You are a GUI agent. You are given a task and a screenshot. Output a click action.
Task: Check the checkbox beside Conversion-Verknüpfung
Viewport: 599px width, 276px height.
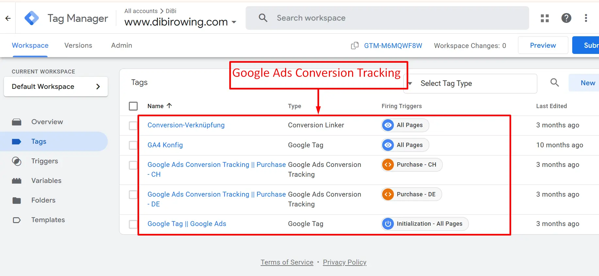click(134, 125)
